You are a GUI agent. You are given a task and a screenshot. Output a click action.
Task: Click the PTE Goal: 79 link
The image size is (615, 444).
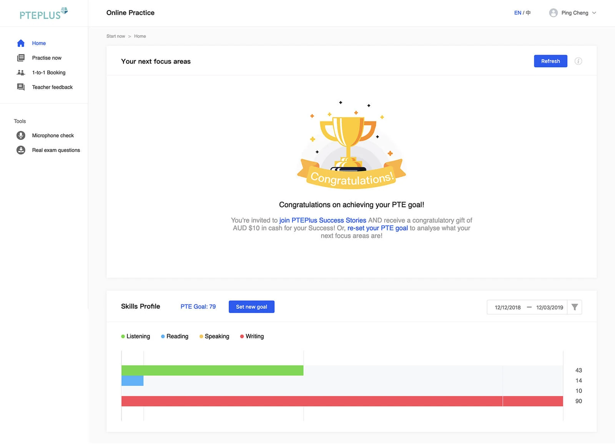(x=198, y=306)
